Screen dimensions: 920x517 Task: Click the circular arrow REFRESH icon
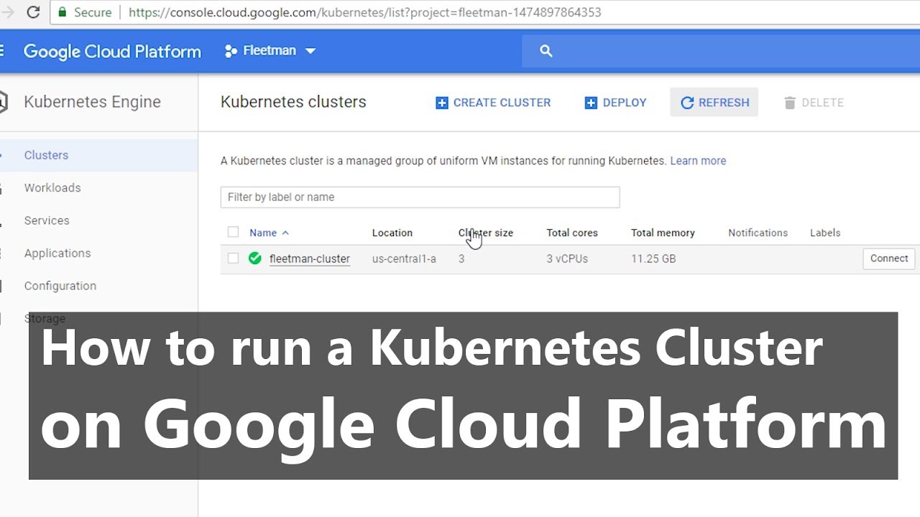[x=687, y=103]
